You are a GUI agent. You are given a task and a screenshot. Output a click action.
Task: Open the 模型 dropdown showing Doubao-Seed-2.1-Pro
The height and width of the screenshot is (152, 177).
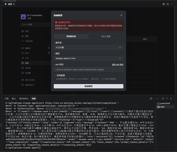(x=88, y=58)
